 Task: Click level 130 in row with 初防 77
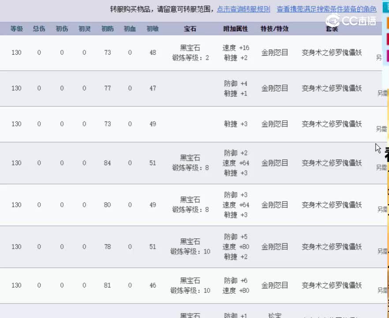(16, 88)
